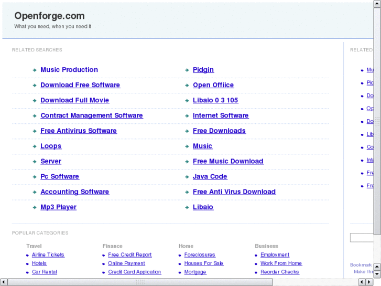The width and height of the screenshot is (381, 286).
Task: Visit Online Payment under Finance
Action: click(x=126, y=263)
